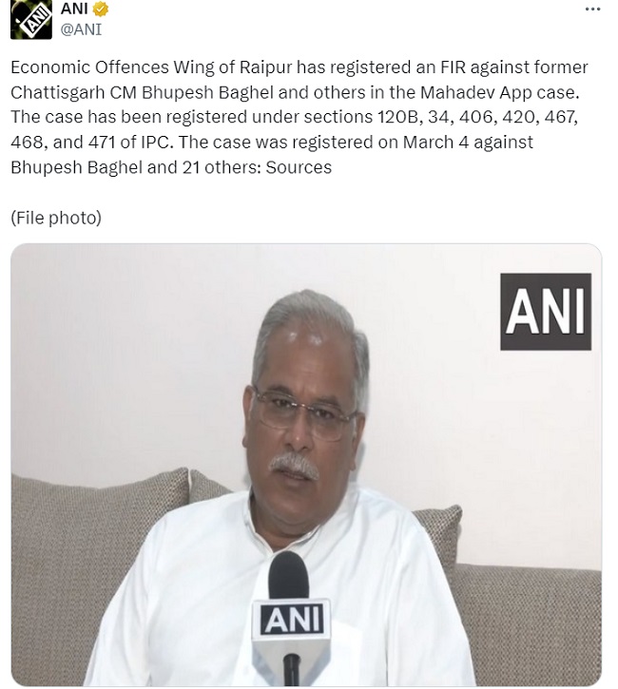Click the word "FIR" in the first line
The height and width of the screenshot is (689, 618).
pos(453,67)
